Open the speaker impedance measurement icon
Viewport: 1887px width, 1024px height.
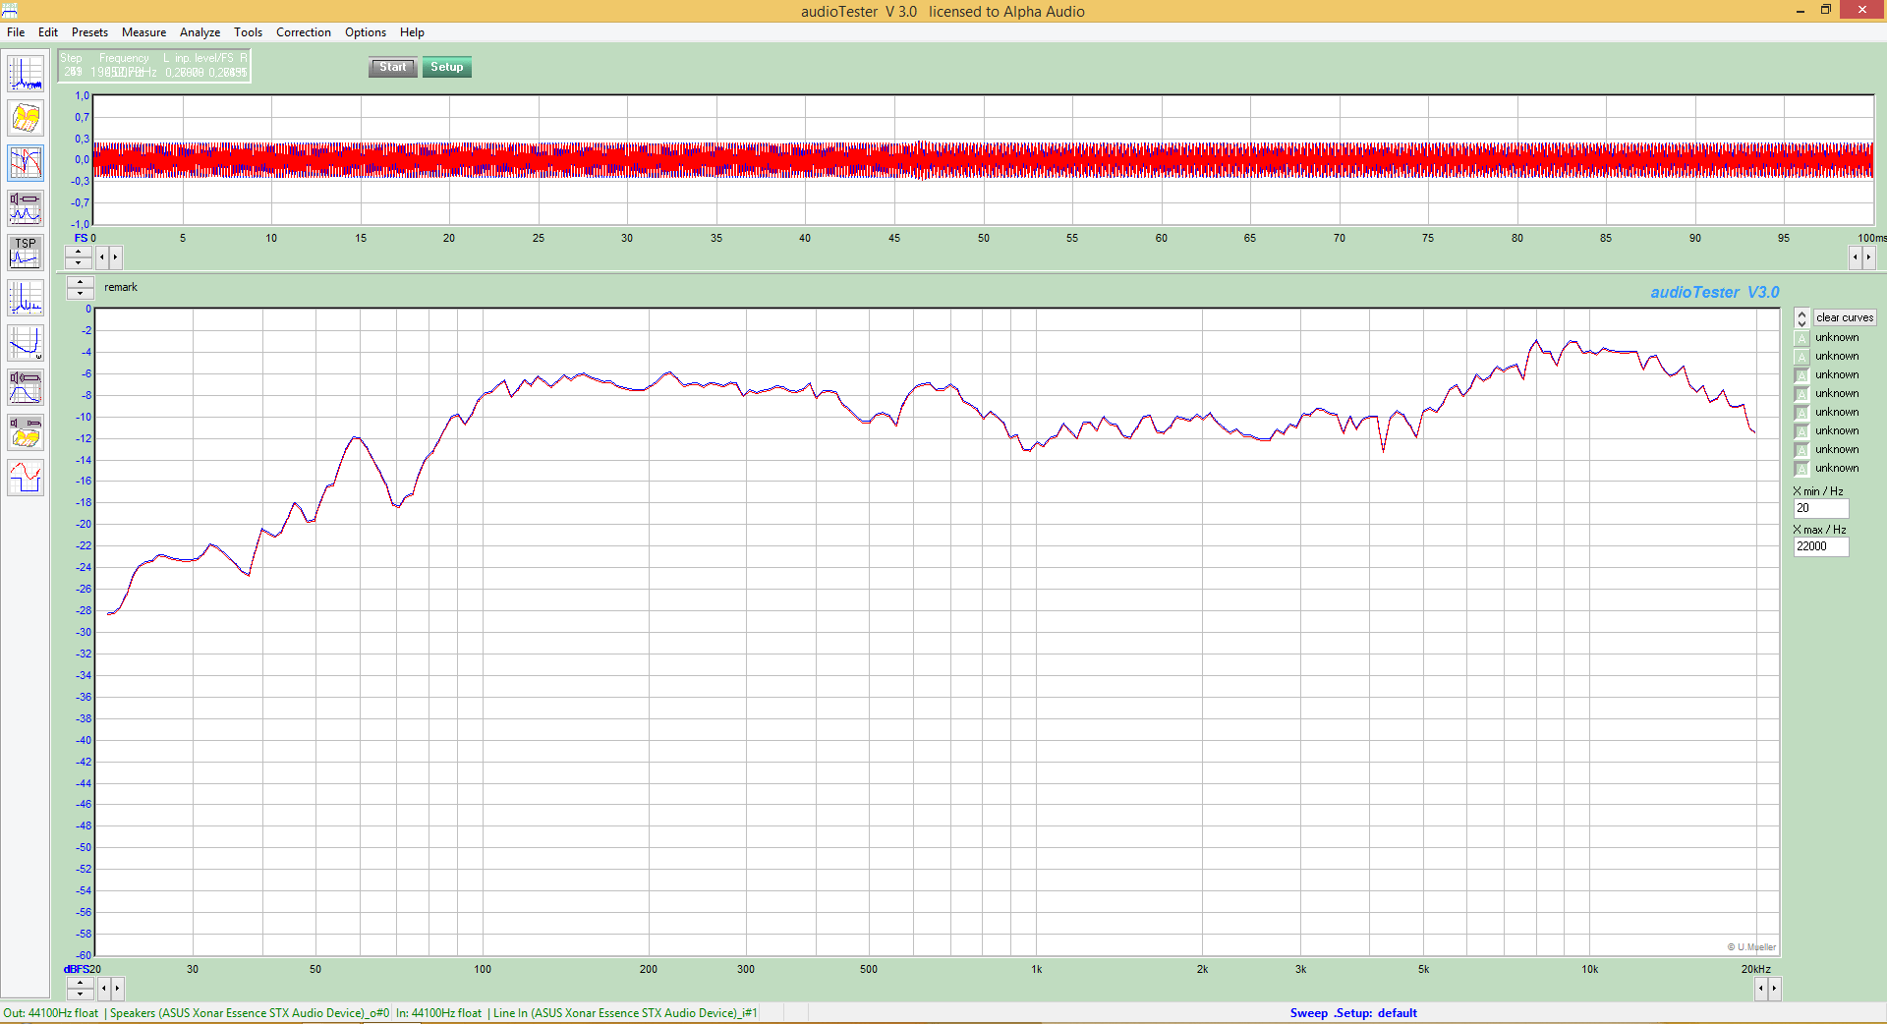[x=26, y=208]
